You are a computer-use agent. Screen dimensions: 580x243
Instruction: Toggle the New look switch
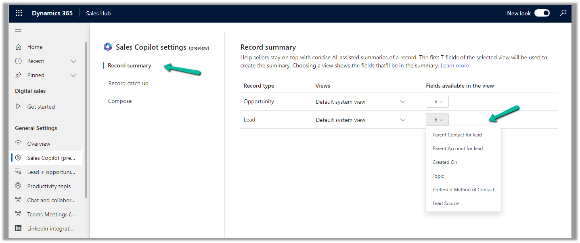click(542, 13)
